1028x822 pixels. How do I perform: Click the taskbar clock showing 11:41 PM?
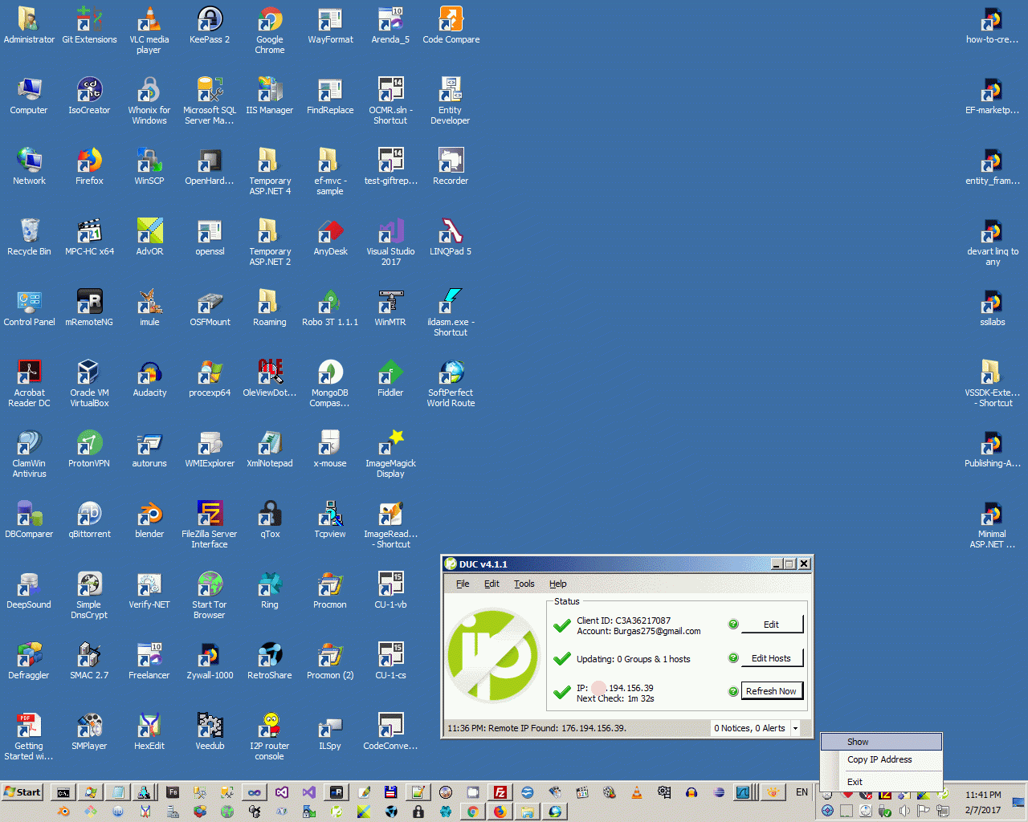(983, 795)
